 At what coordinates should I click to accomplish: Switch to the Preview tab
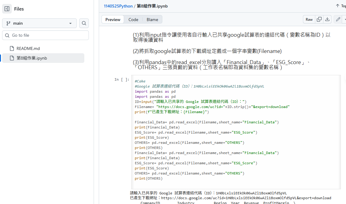(x=113, y=20)
